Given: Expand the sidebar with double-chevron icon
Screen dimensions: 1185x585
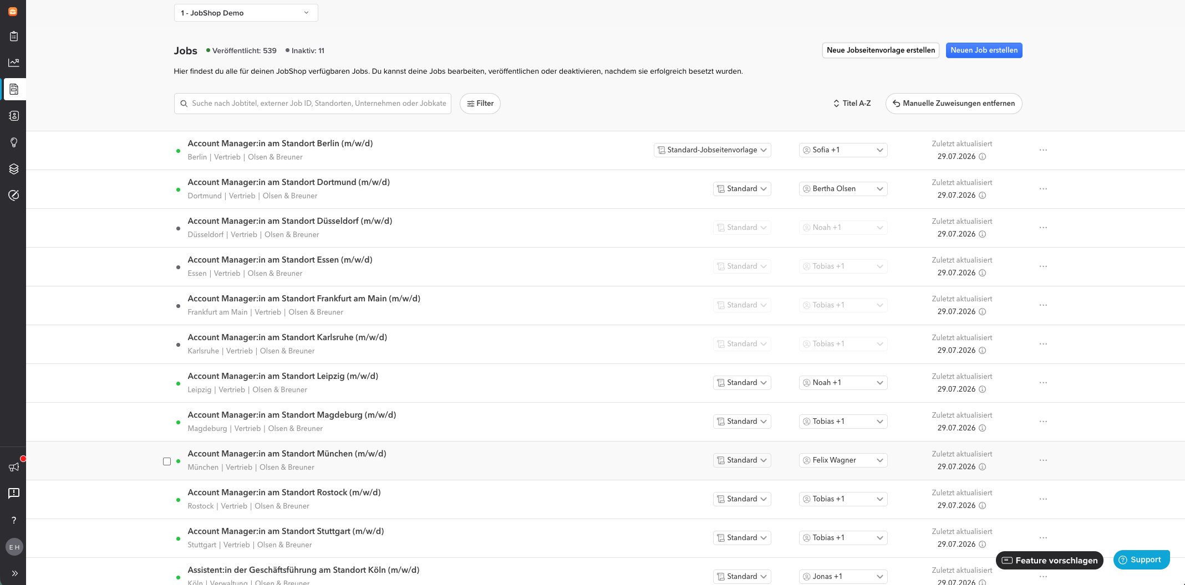Looking at the screenshot, I should (x=14, y=573).
